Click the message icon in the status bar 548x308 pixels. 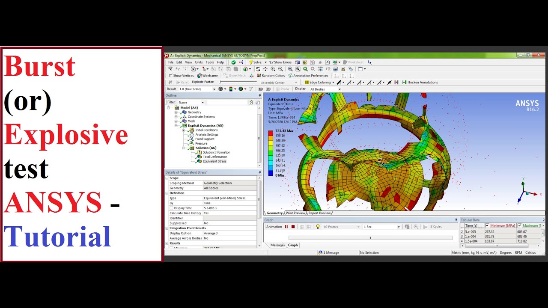pos(321,252)
